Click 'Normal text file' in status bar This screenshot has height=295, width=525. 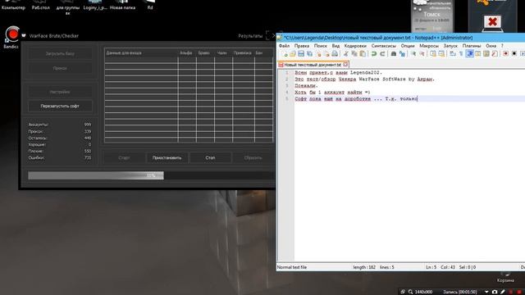point(292,267)
